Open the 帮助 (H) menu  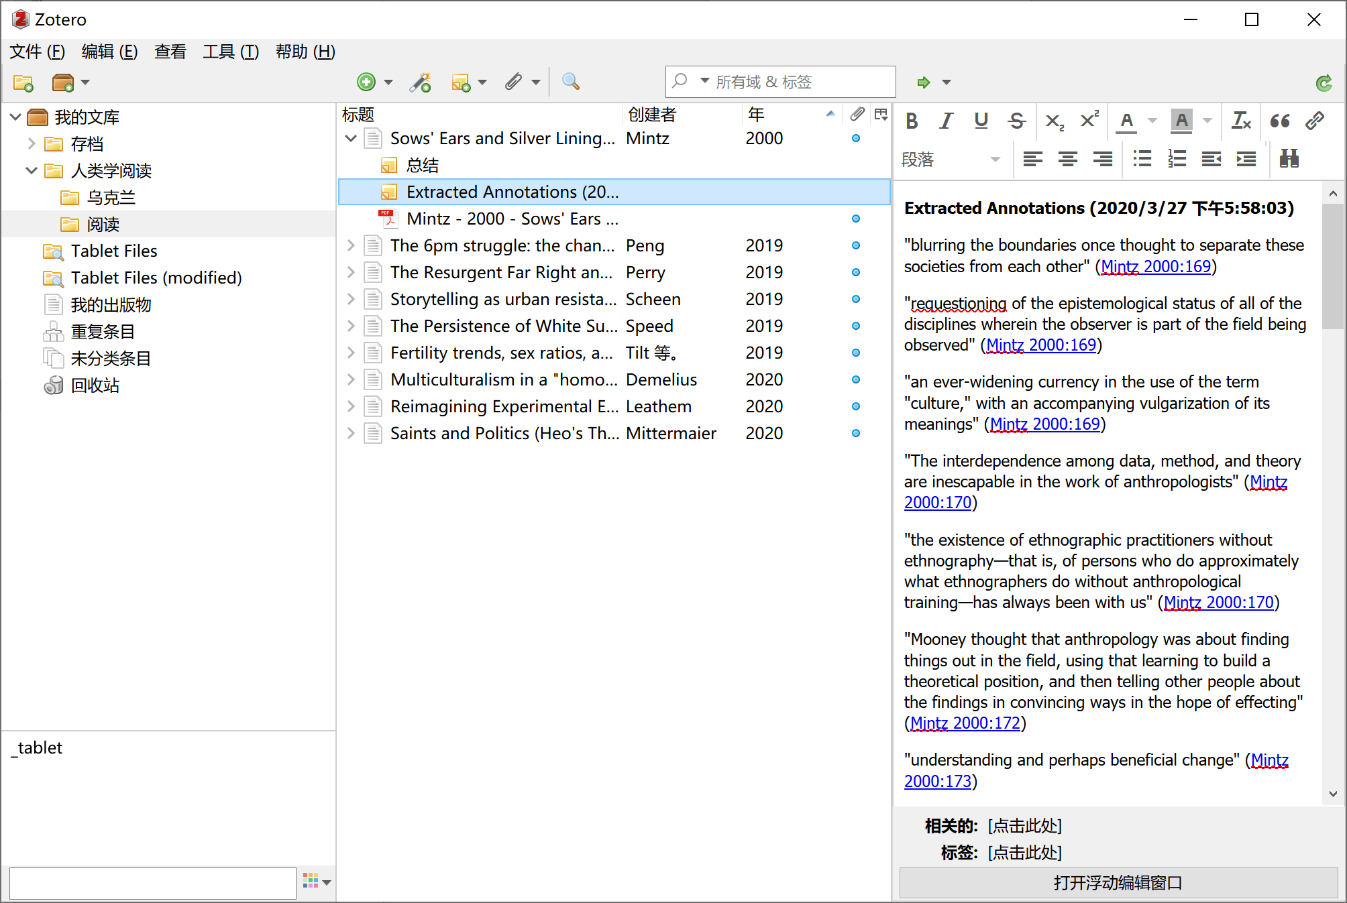305,52
